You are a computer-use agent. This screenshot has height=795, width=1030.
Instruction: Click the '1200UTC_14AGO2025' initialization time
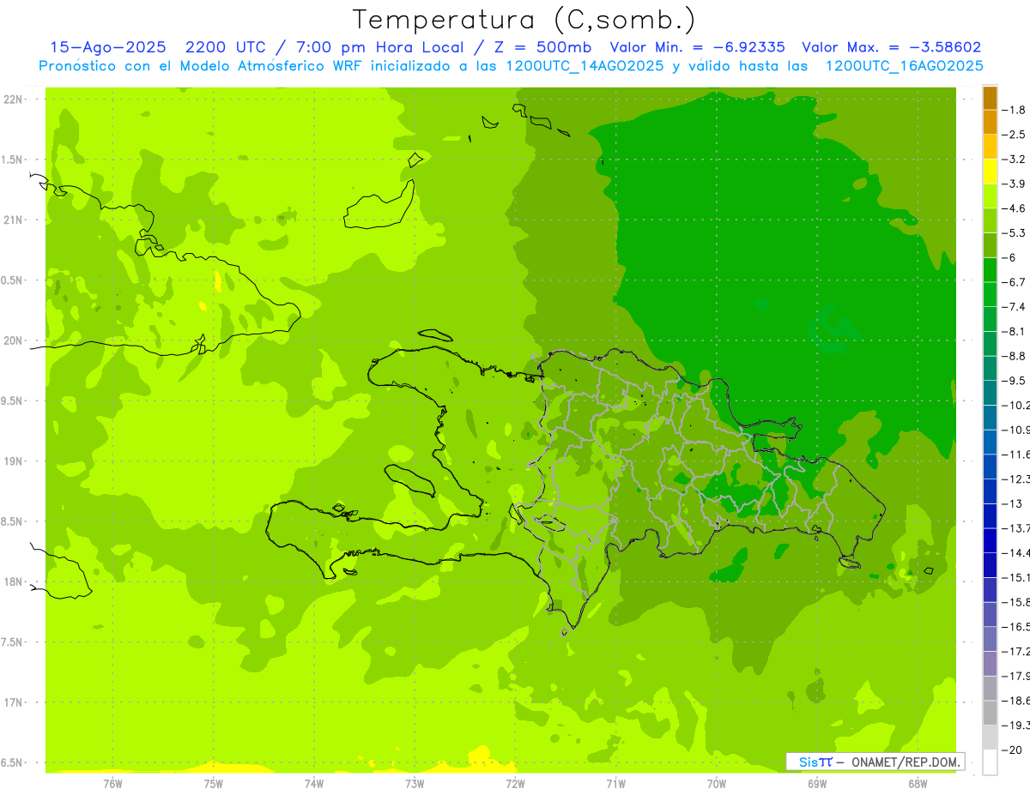coord(584,66)
